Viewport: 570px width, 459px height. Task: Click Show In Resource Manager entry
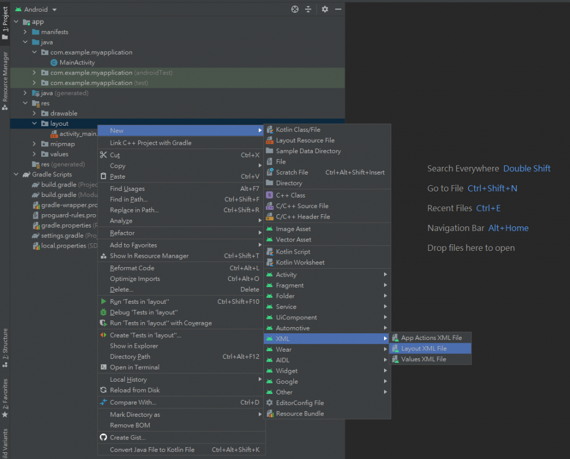(181, 256)
